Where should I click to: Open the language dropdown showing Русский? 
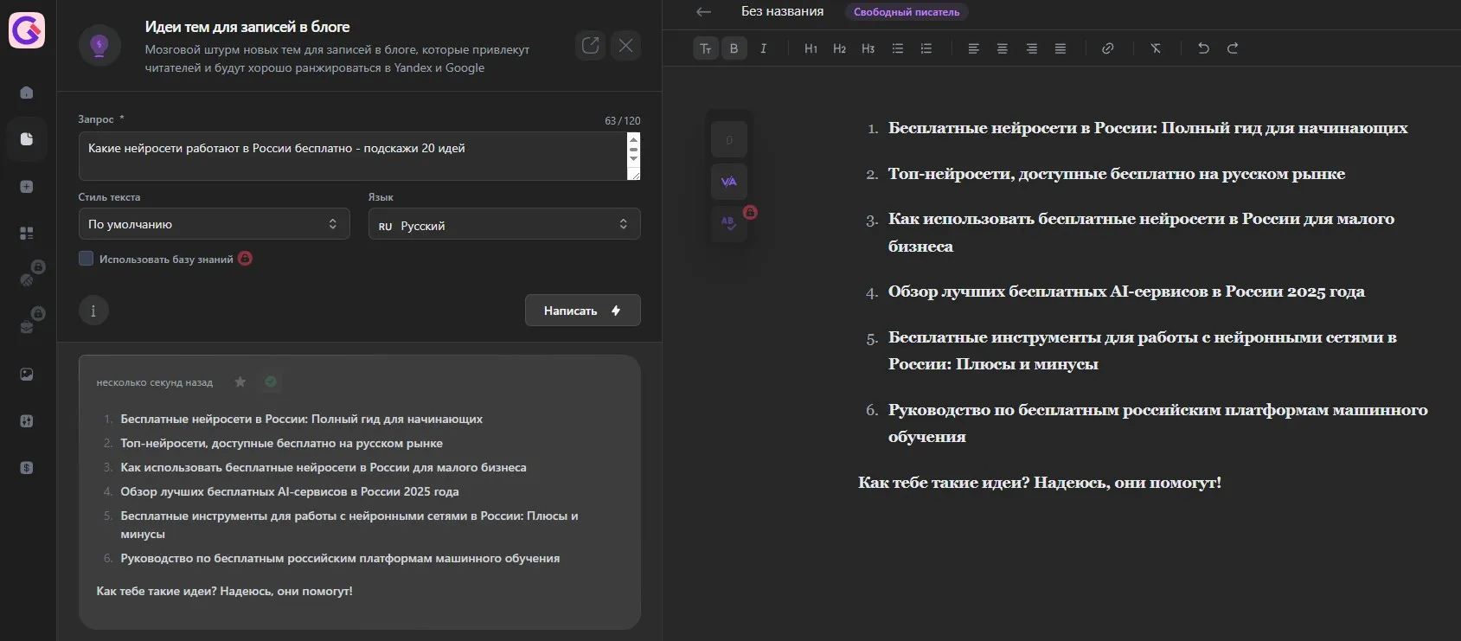click(x=504, y=224)
